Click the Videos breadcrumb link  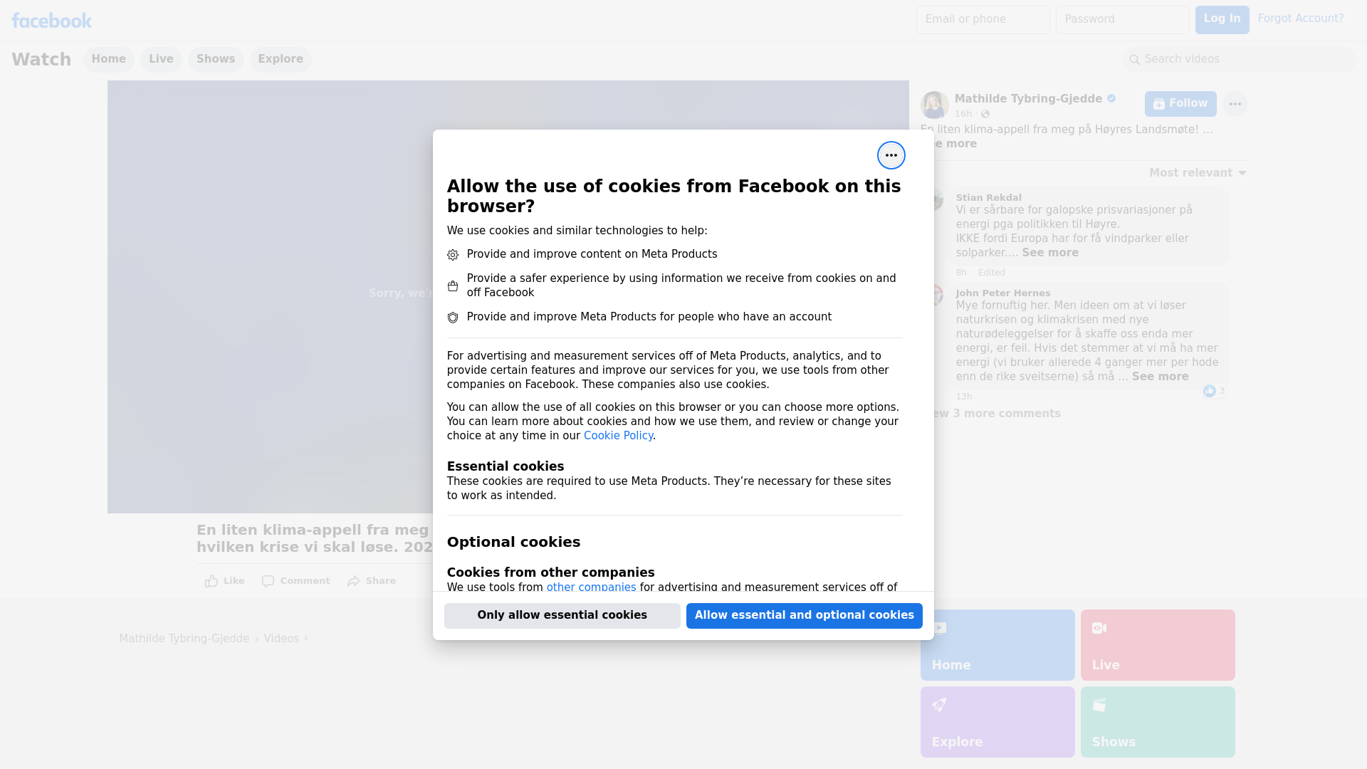click(x=281, y=639)
